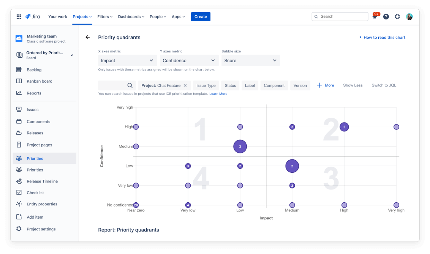Open the Status filter

(230, 85)
